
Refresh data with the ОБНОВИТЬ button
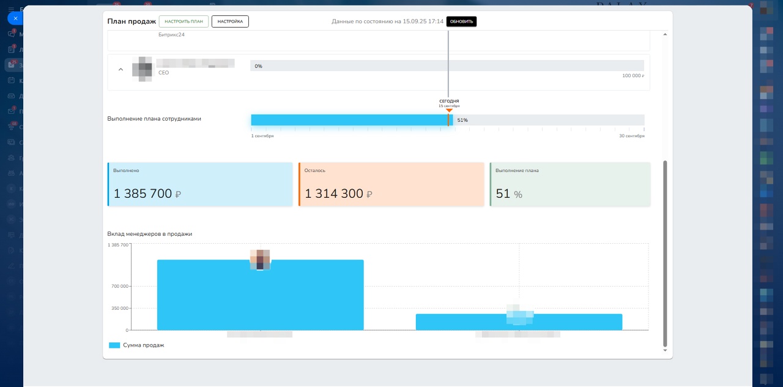(461, 21)
